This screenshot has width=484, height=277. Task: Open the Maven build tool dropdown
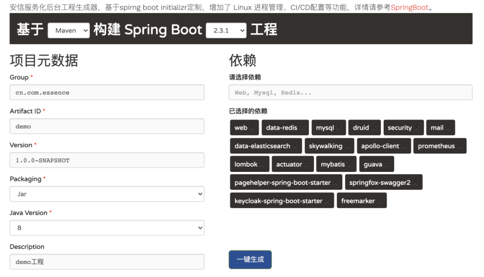pos(69,30)
